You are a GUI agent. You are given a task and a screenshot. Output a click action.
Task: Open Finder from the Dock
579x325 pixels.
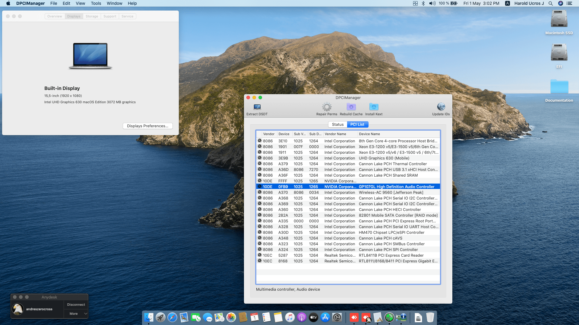(x=149, y=317)
